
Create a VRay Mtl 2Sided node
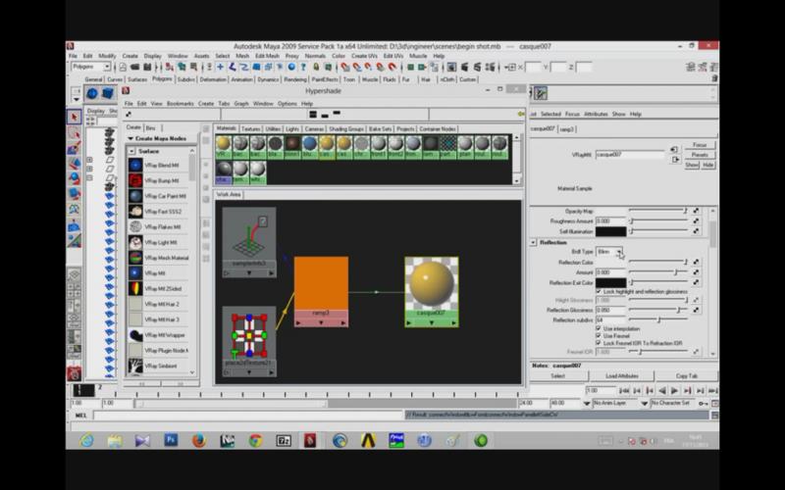(158, 288)
